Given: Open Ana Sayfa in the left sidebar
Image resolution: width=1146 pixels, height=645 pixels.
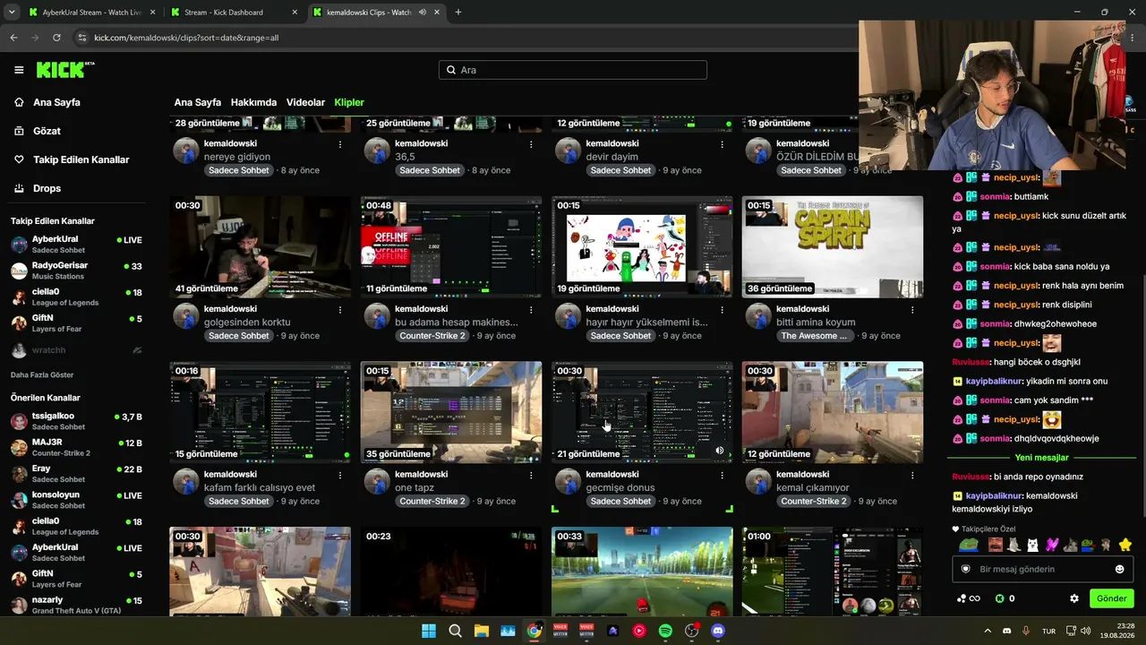Looking at the screenshot, I should click(56, 102).
